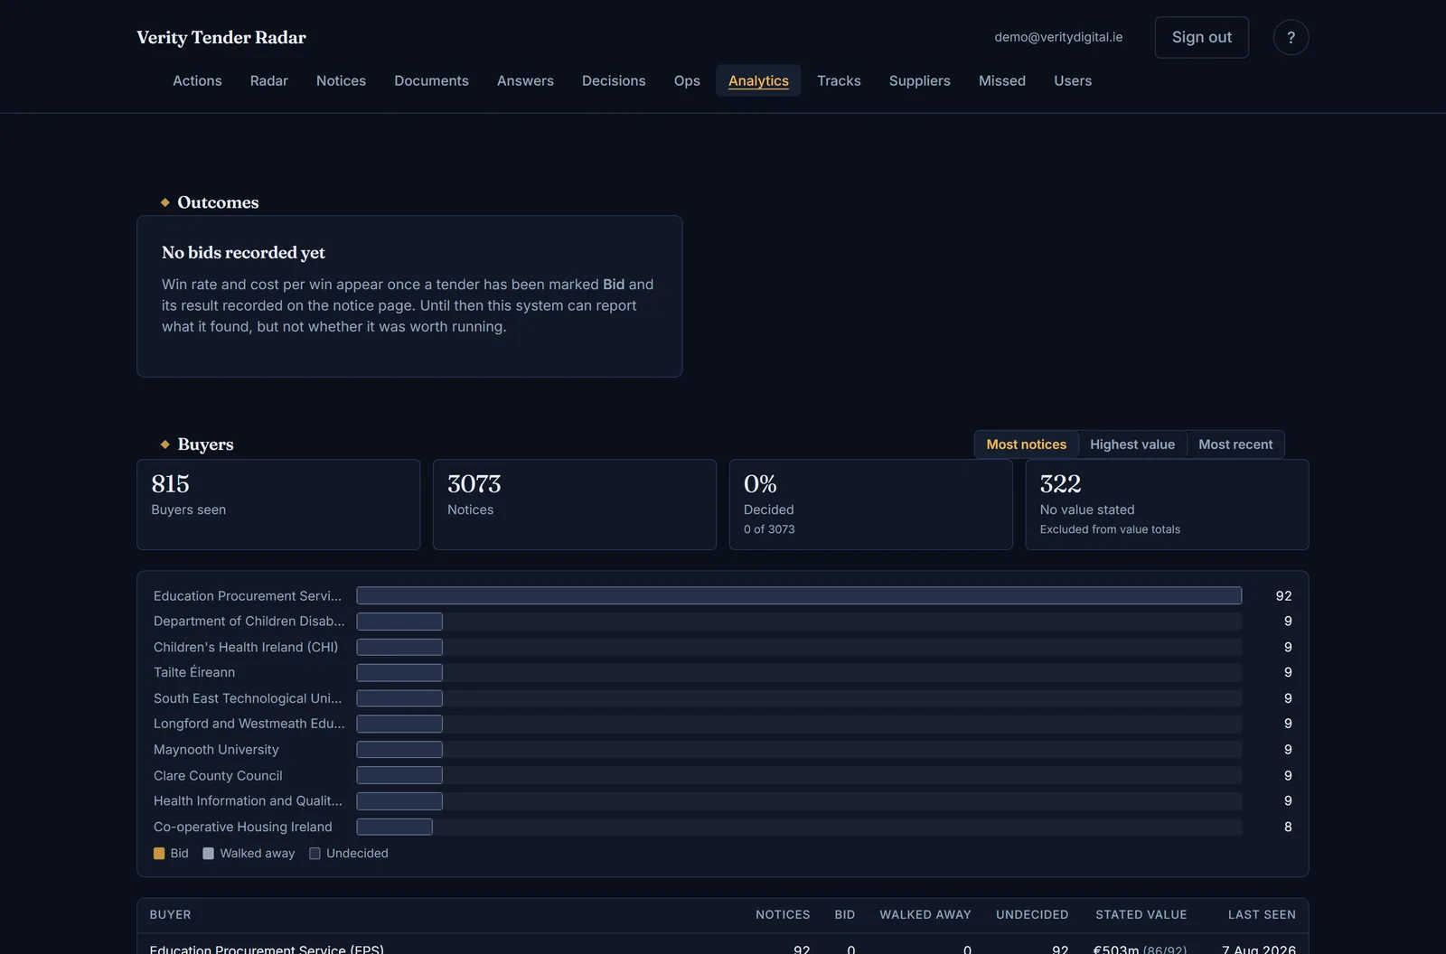Go to the Suppliers tab

pyautogui.click(x=919, y=80)
